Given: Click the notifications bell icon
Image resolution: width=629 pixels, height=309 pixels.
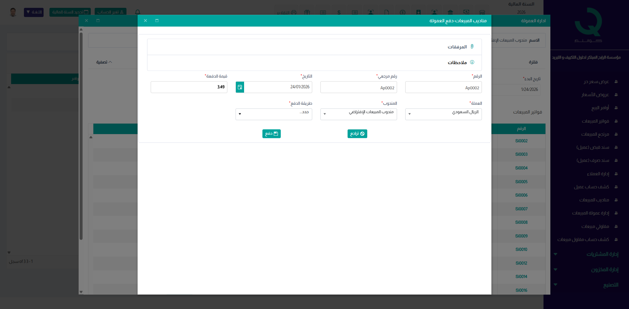Looking at the screenshot, I should [138, 12].
